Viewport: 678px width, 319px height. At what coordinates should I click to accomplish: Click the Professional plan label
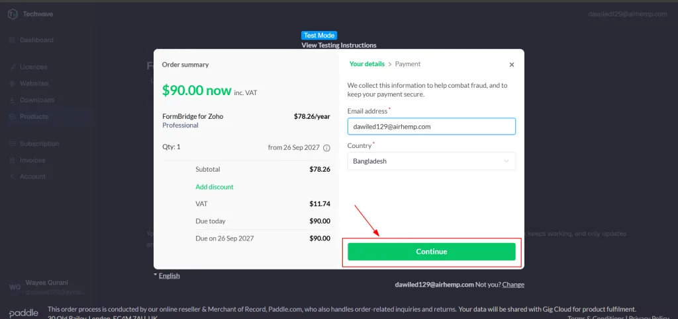click(180, 125)
